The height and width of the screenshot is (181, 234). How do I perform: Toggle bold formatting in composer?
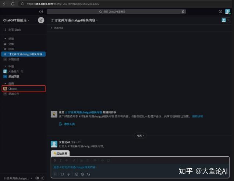[55, 160]
